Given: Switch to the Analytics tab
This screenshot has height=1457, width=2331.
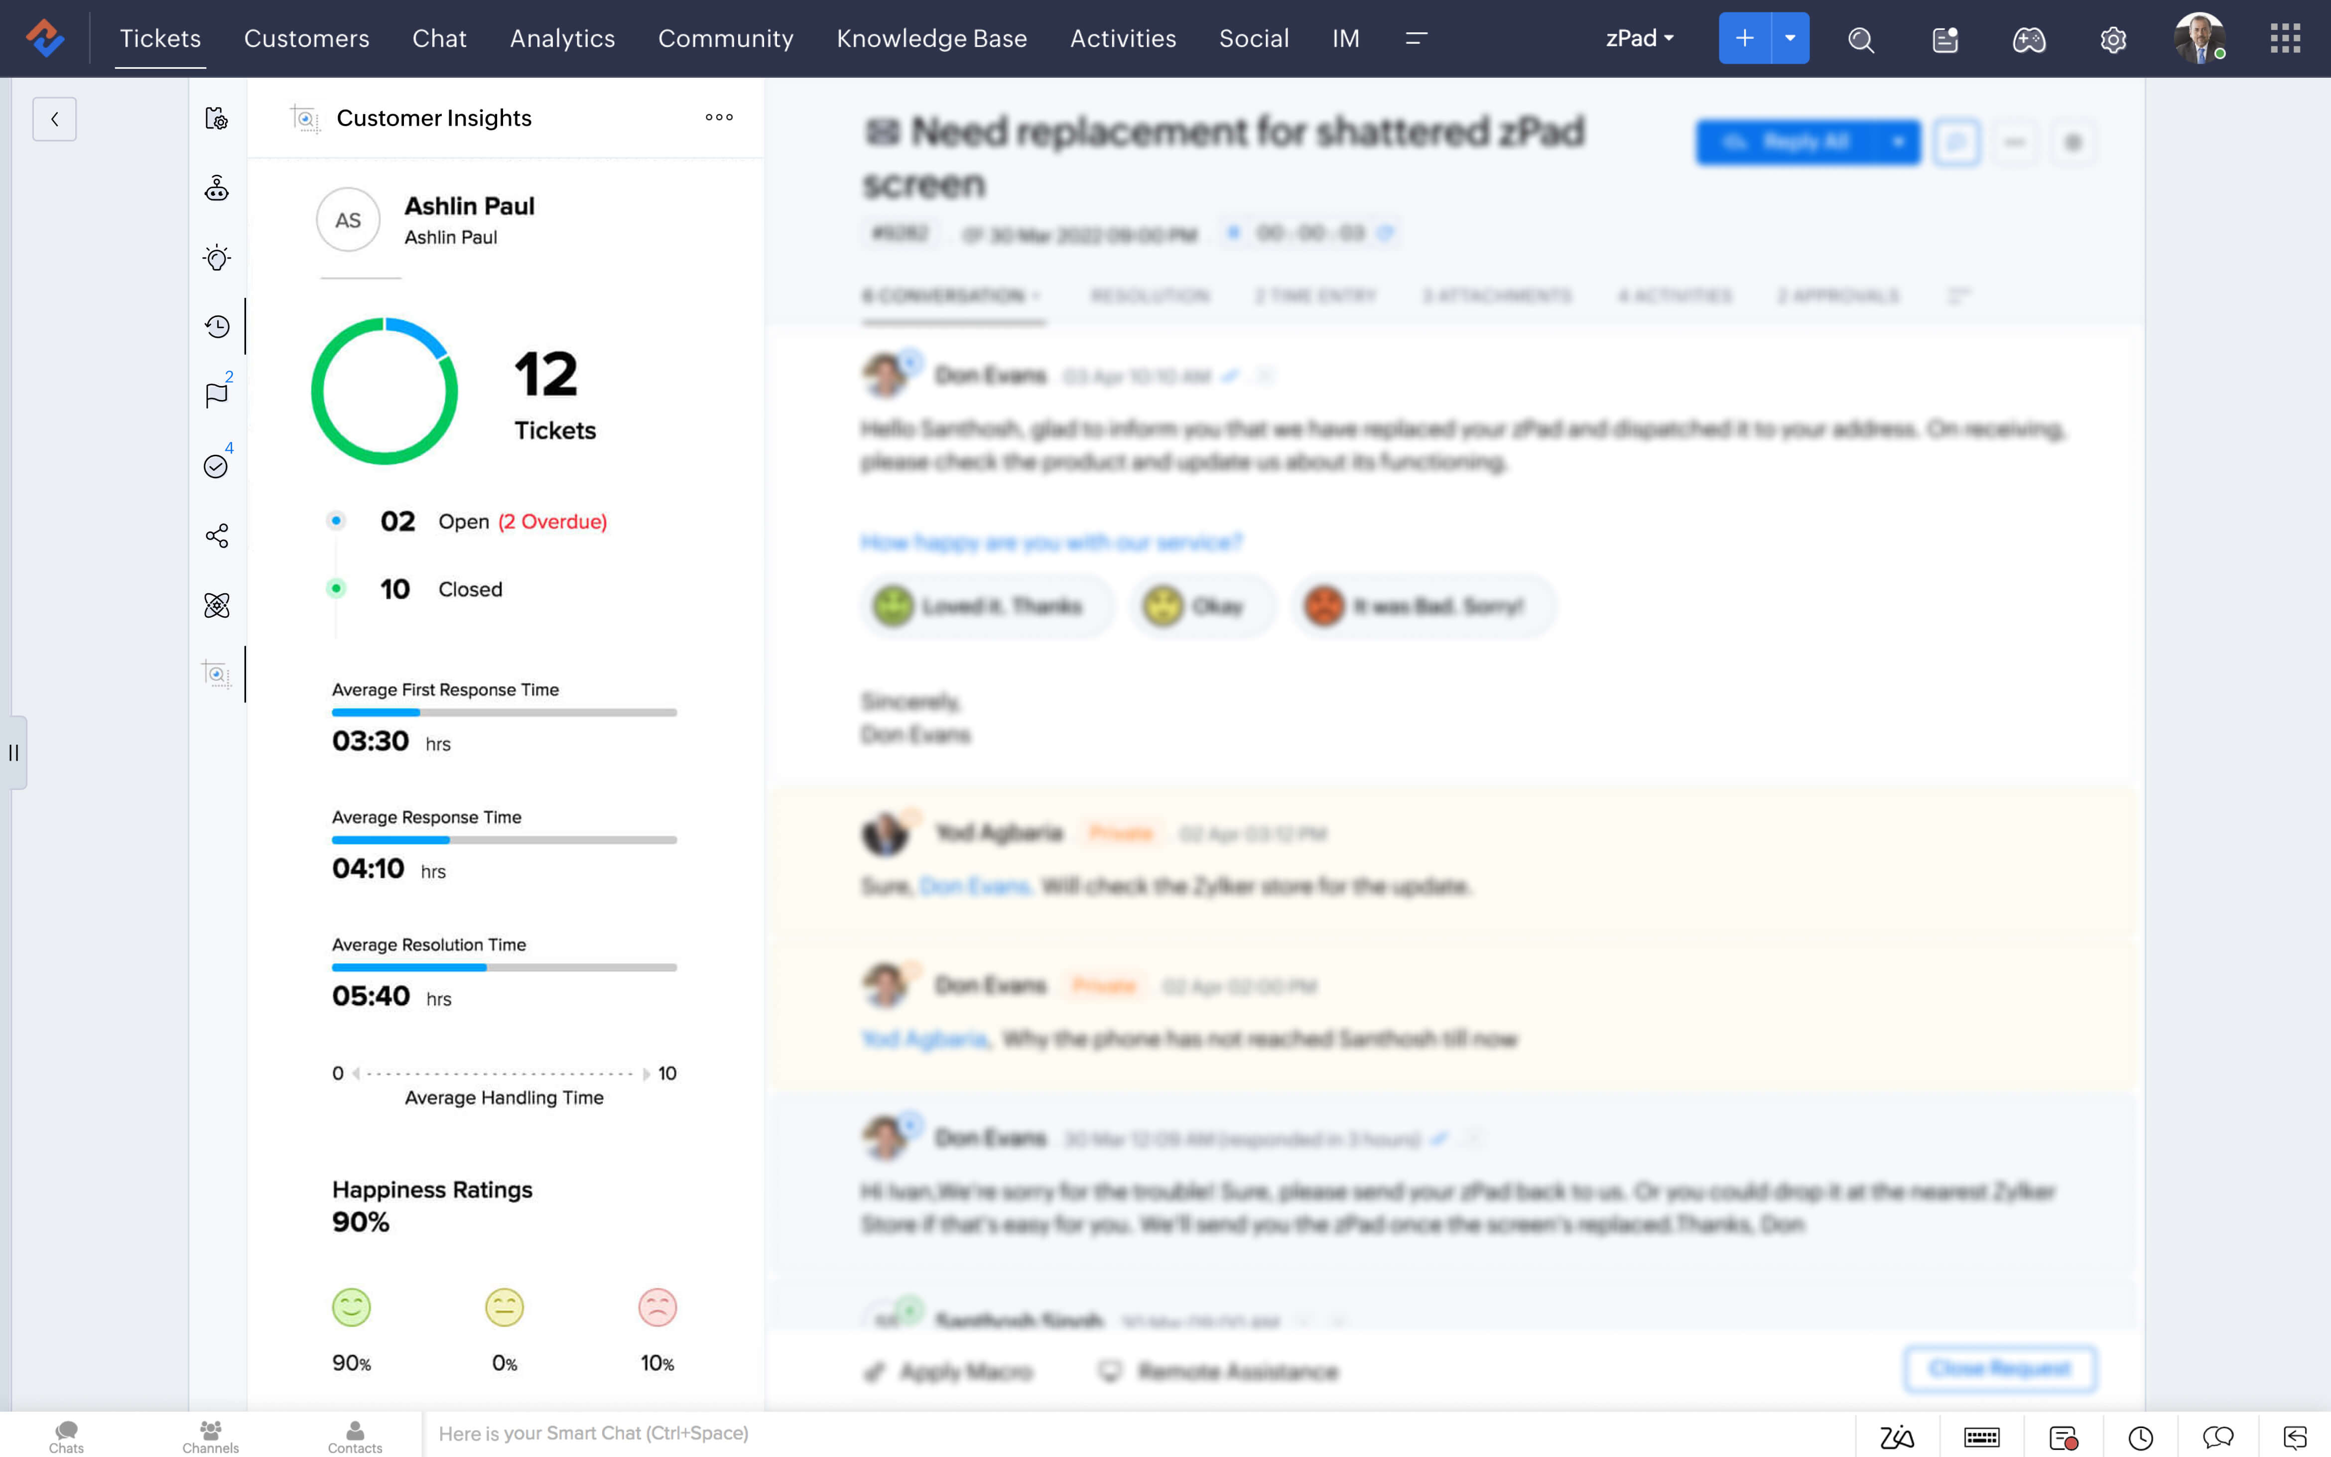Looking at the screenshot, I should point(561,38).
